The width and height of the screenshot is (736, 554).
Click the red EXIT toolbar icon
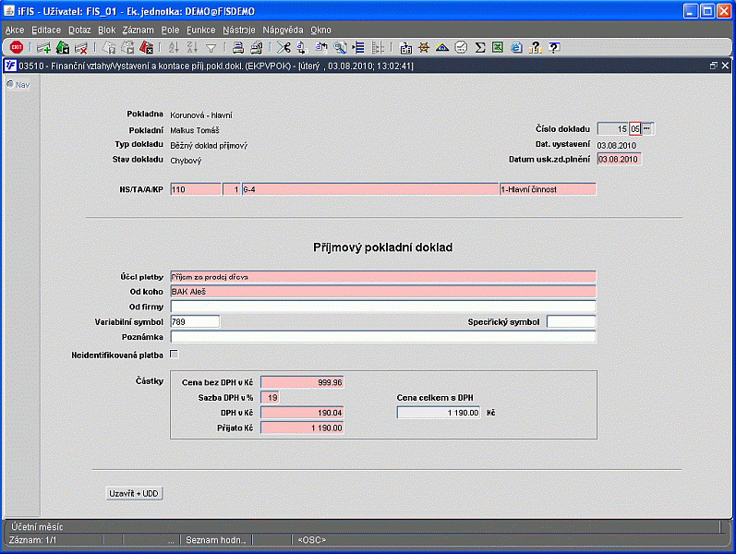click(x=17, y=47)
